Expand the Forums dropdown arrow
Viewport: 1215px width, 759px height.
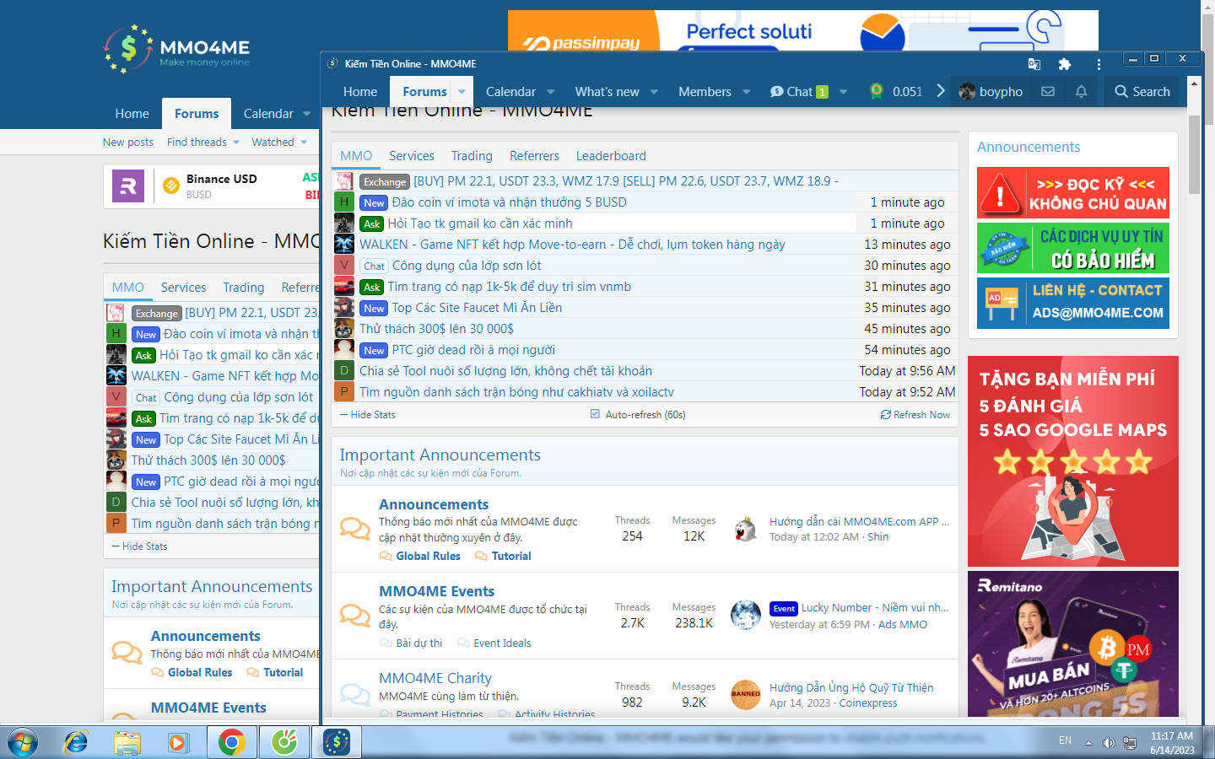(462, 91)
